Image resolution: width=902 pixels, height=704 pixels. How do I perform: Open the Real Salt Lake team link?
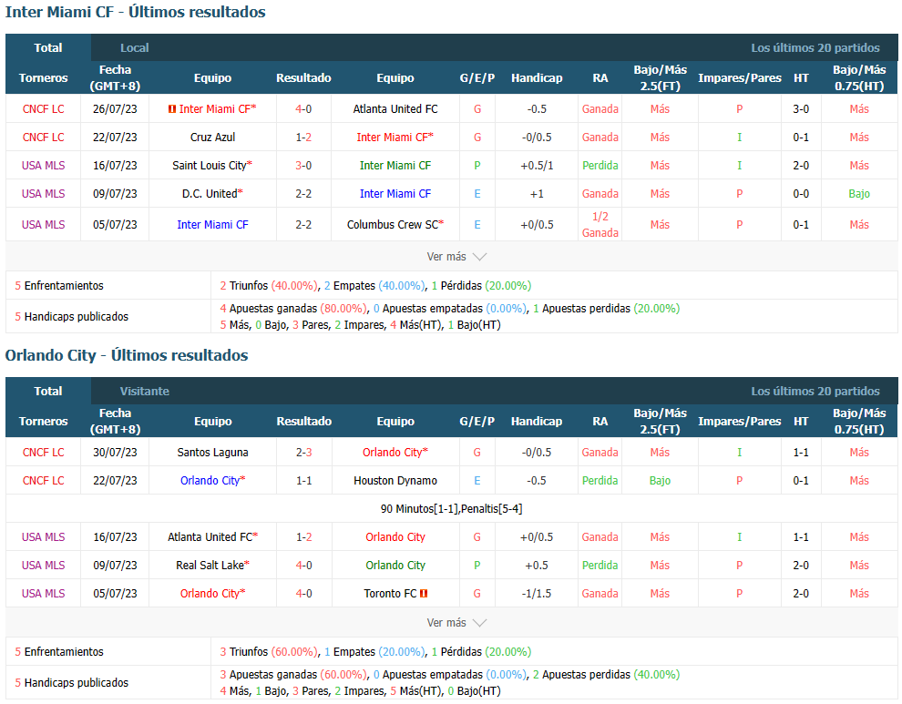click(x=210, y=566)
